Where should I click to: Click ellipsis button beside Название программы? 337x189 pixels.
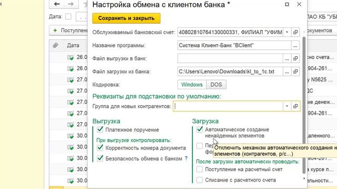coord(295,46)
